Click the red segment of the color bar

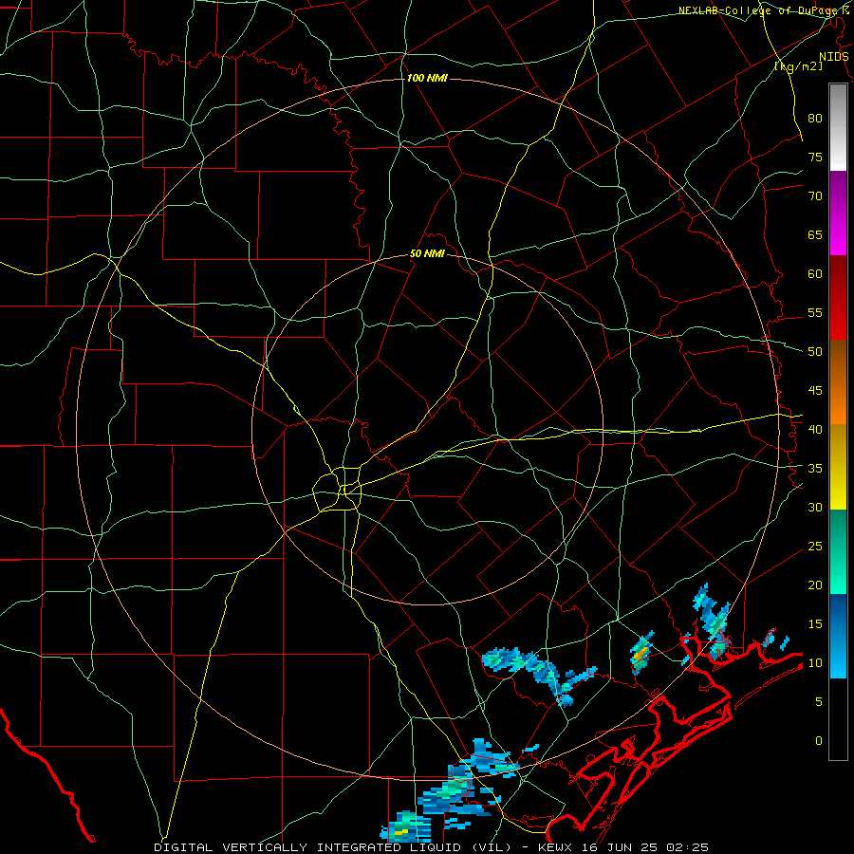(838, 297)
